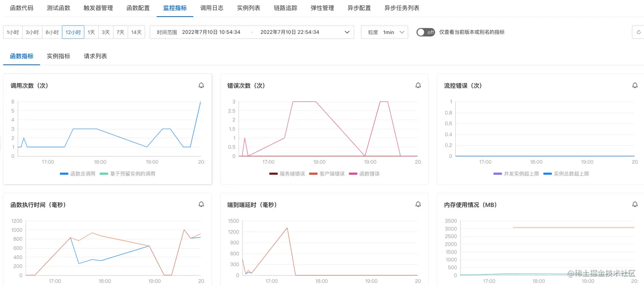Screen dimensions: 644x286
Task: Switch to the 测试函数 tab
Action: click(x=59, y=8)
